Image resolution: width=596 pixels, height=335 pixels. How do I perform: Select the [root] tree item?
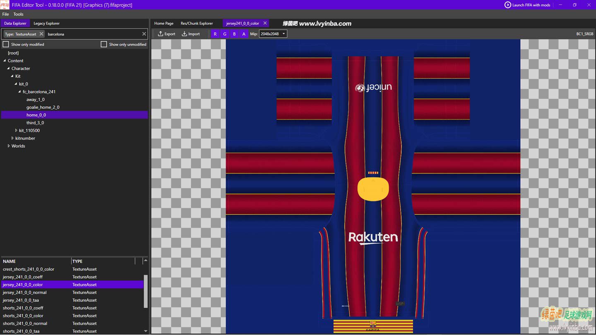click(13, 53)
